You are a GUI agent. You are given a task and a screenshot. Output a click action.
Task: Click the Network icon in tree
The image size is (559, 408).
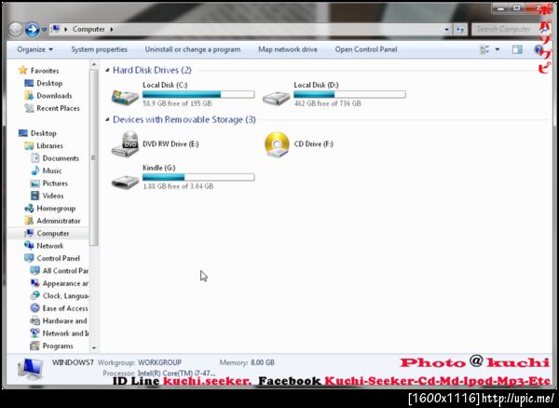point(29,246)
